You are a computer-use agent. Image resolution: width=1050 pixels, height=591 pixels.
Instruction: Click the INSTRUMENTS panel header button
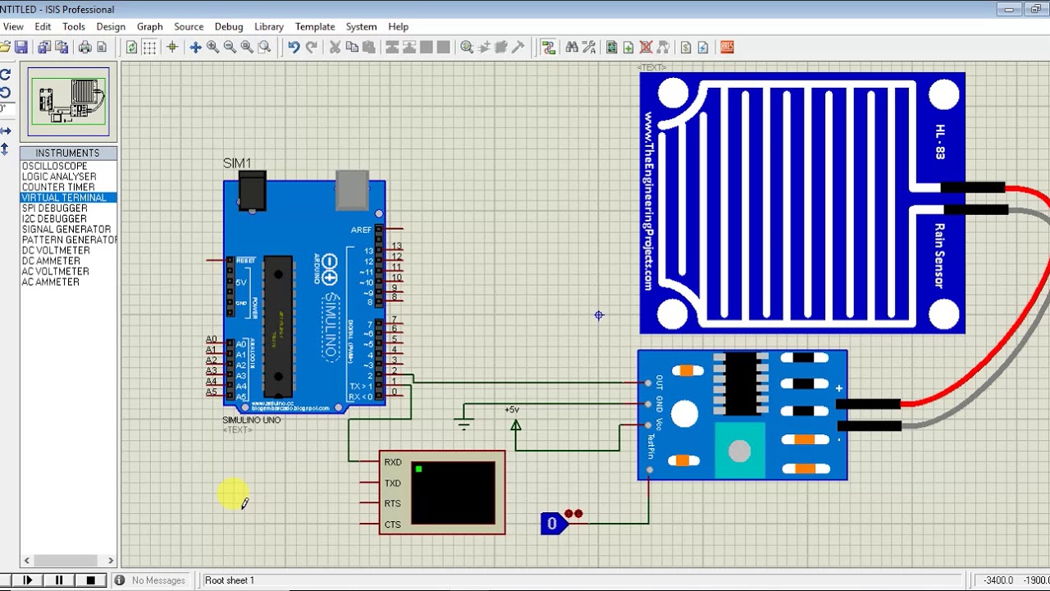(x=68, y=153)
